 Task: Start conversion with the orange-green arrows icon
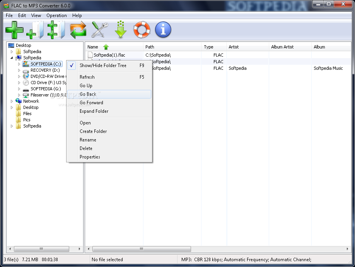pos(78,30)
